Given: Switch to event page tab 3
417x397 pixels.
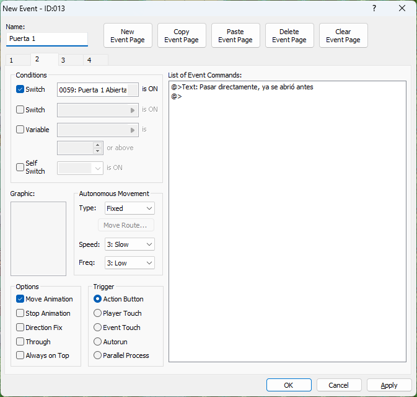Looking at the screenshot, I should pyautogui.click(x=63, y=60).
